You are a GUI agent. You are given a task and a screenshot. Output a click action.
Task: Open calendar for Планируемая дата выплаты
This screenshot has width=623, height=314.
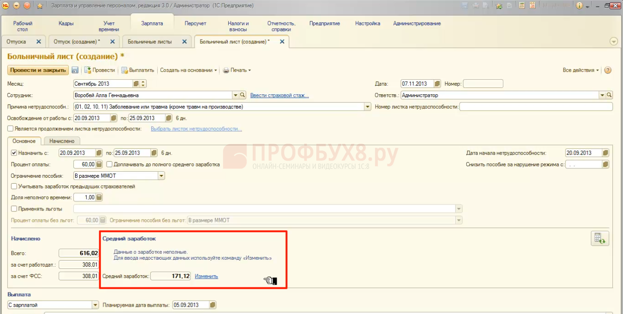click(212, 305)
